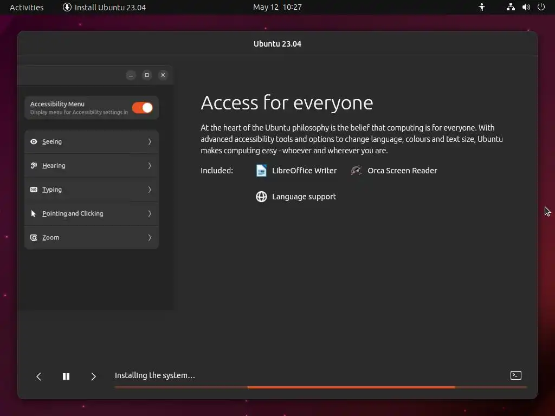Open the Zoom settings row
Image resolution: width=555 pixels, height=416 pixels.
[x=92, y=237]
